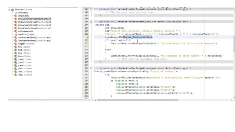Click the txtp.setText "Precio" line

155,93
